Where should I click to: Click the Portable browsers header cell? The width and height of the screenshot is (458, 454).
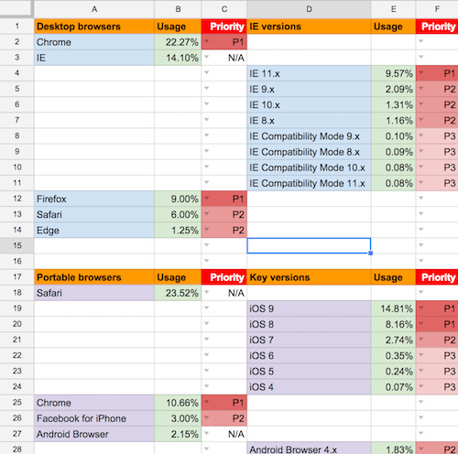(x=94, y=277)
